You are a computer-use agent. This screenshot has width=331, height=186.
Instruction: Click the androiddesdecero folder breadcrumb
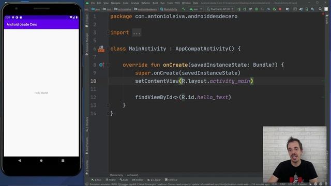pyautogui.click(x=145, y=9)
